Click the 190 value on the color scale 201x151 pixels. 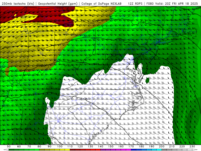click(x=152, y=146)
